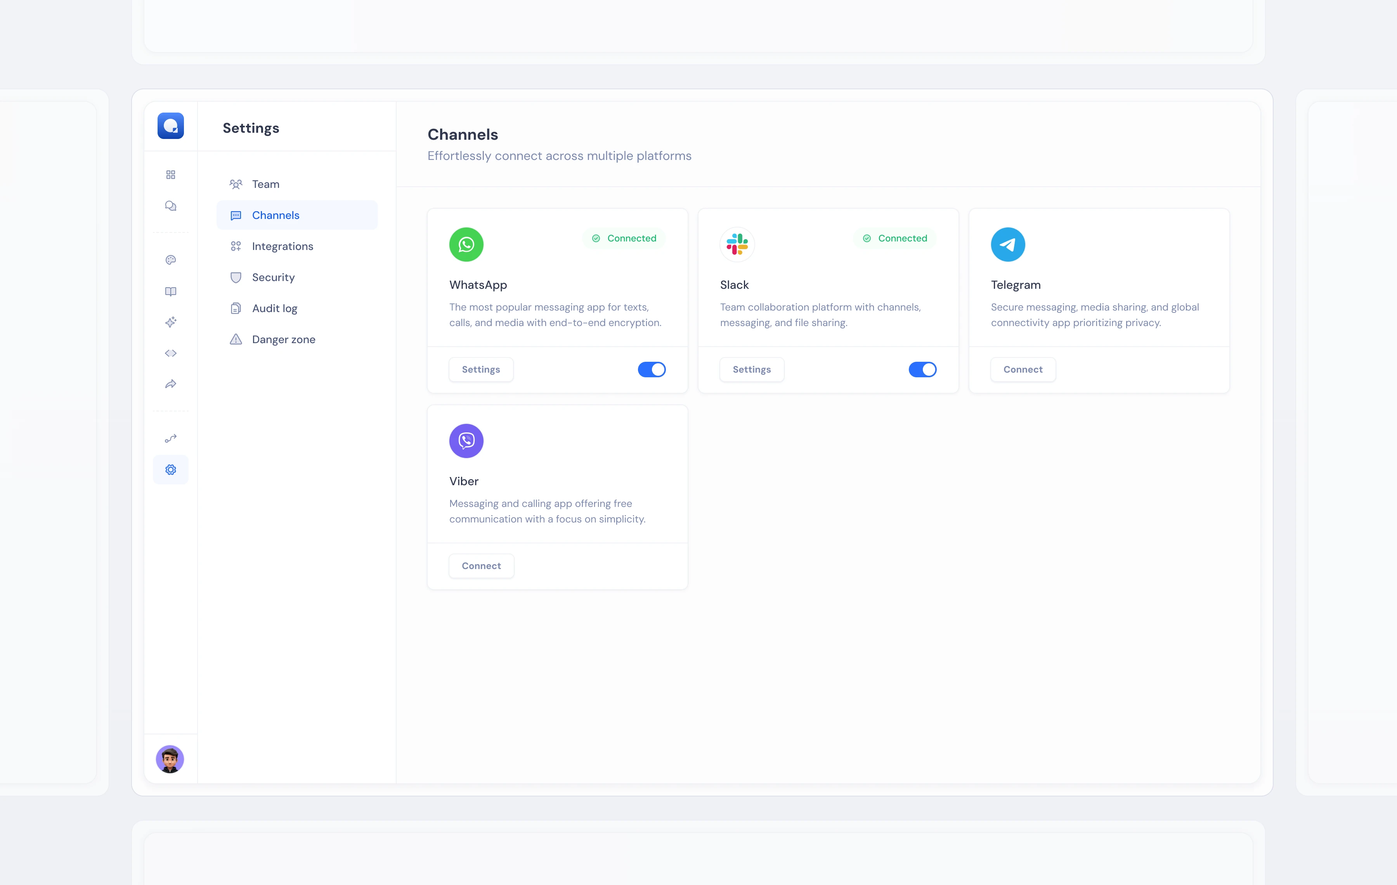Open the code brackets icon in sidebar
This screenshot has height=885, width=1397.
(171, 354)
